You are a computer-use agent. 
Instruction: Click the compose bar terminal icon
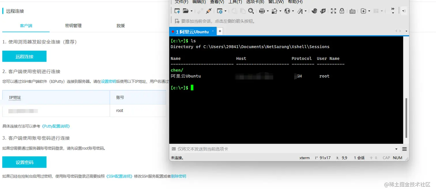[x=174, y=149]
